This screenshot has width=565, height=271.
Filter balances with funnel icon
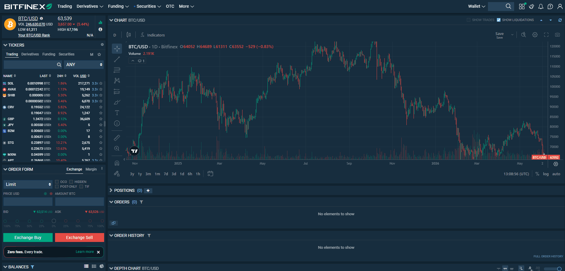[x=32, y=267]
